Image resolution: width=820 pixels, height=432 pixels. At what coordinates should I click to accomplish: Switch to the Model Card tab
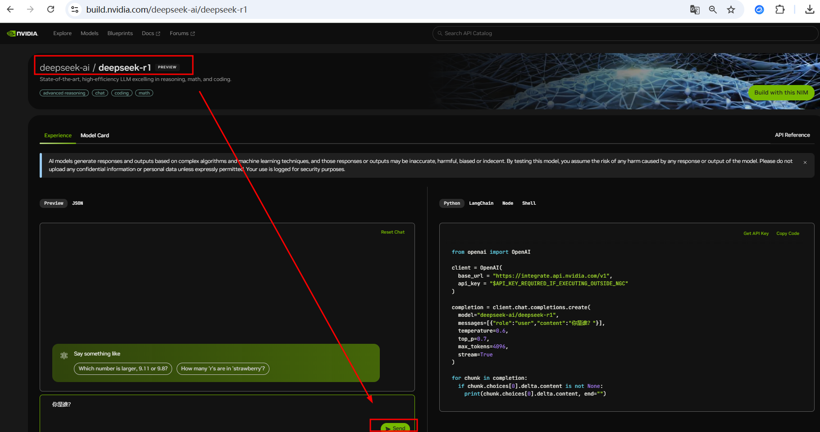[x=95, y=135]
